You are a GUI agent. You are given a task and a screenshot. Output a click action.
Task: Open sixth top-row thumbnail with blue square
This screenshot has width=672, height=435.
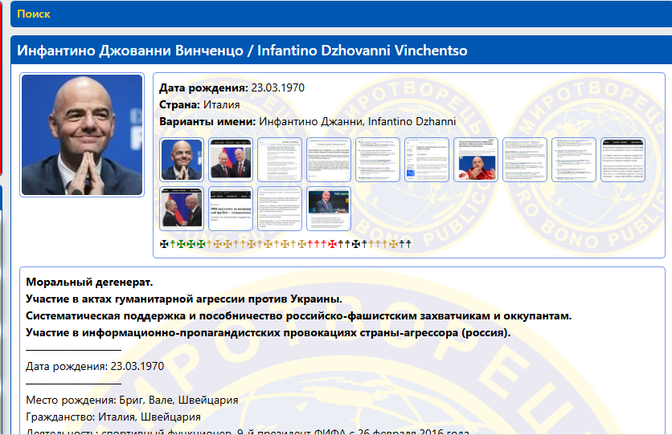[x=426, y=160]
